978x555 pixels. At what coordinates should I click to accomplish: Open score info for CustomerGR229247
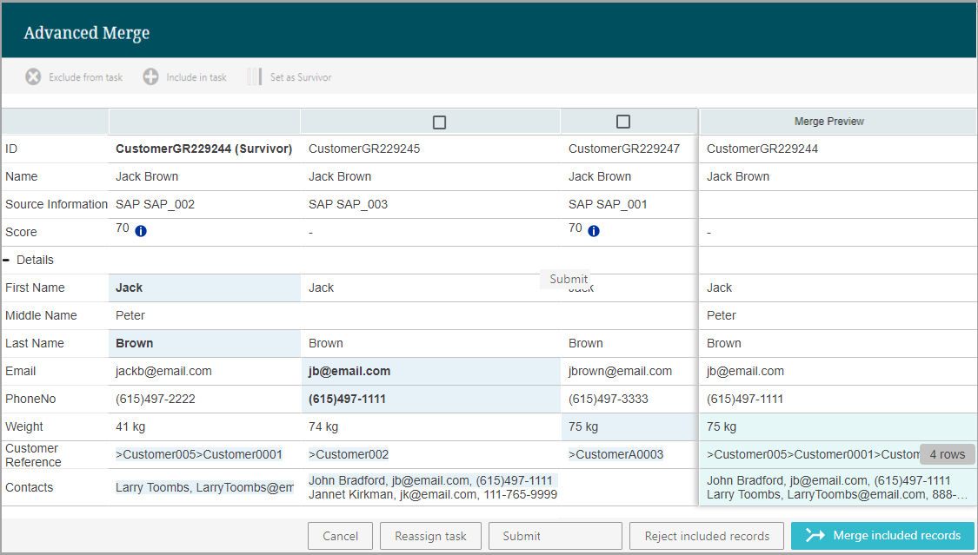(x=594, y=231)
